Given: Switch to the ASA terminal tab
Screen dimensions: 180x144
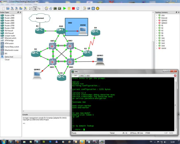Looking at the screenshot, I should pos(88,76).
